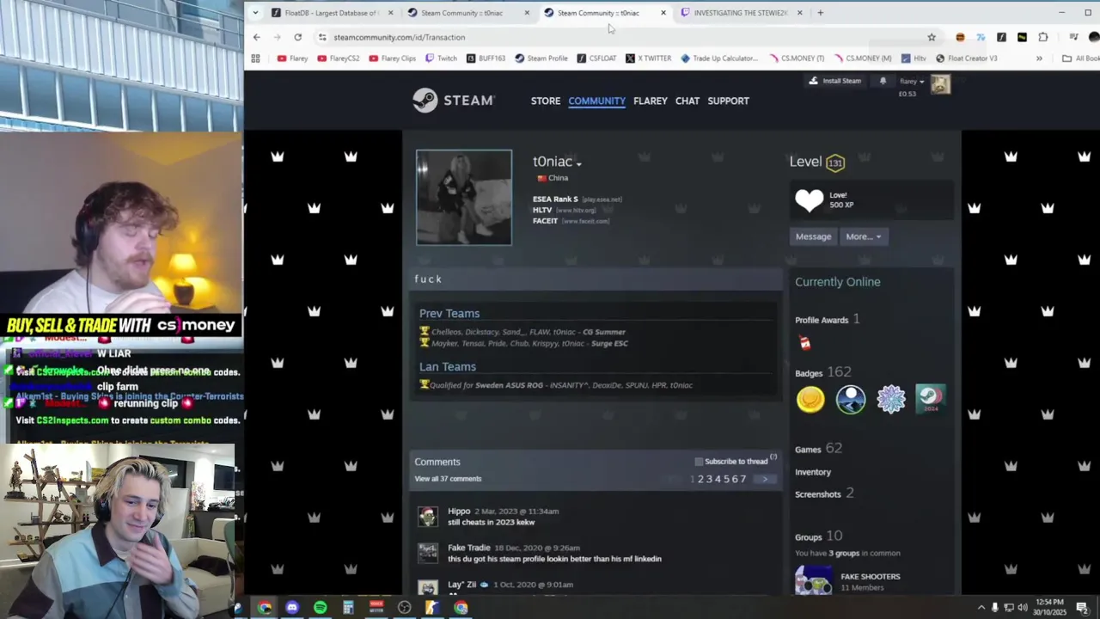
Task: Open the Trade Up Calculator bookmark
Action: pos(719,58)
